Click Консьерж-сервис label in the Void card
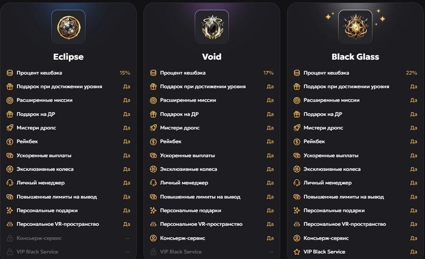 point(182,238)
